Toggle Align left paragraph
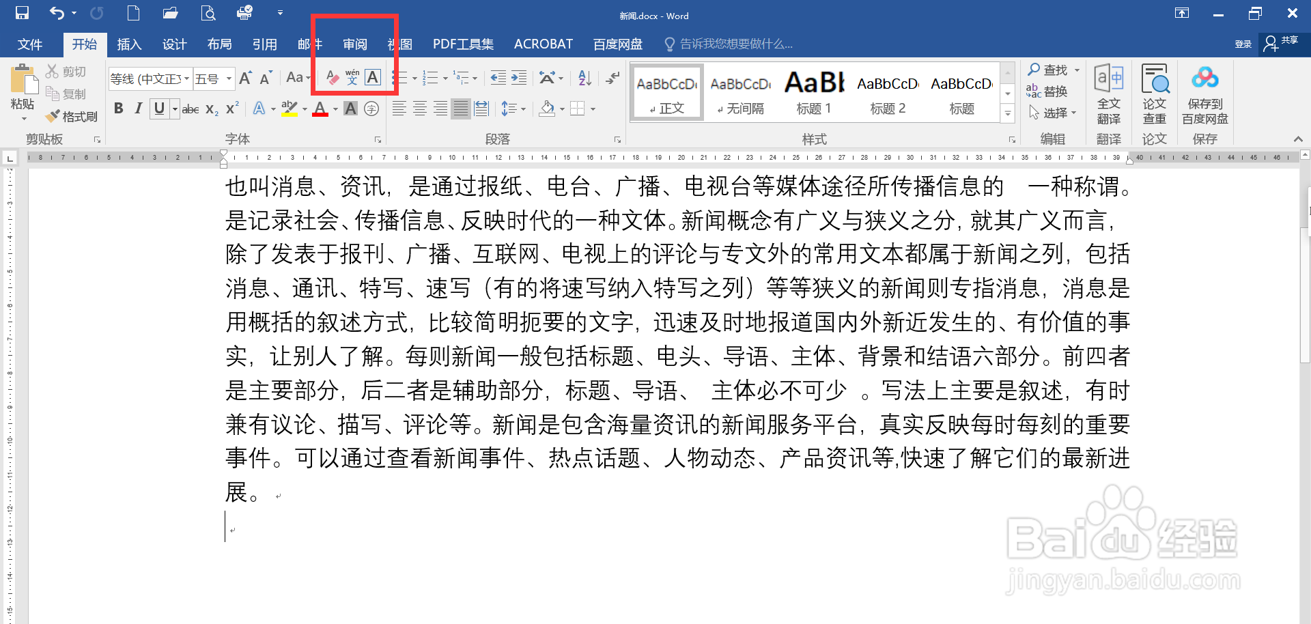The image size is (1311, 624). (x=399, y=109)
